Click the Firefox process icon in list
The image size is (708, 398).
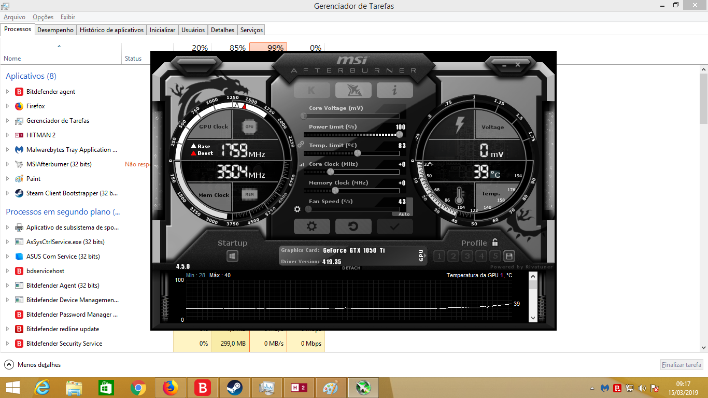19,106
